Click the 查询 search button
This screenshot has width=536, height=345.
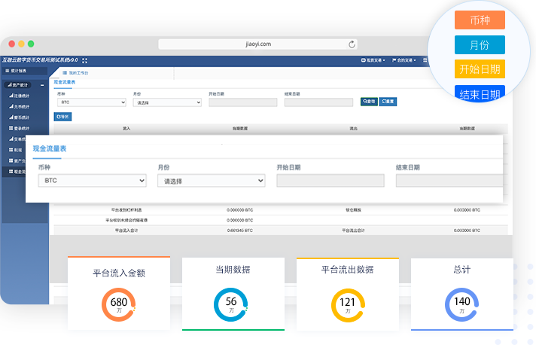coord(369,101)
